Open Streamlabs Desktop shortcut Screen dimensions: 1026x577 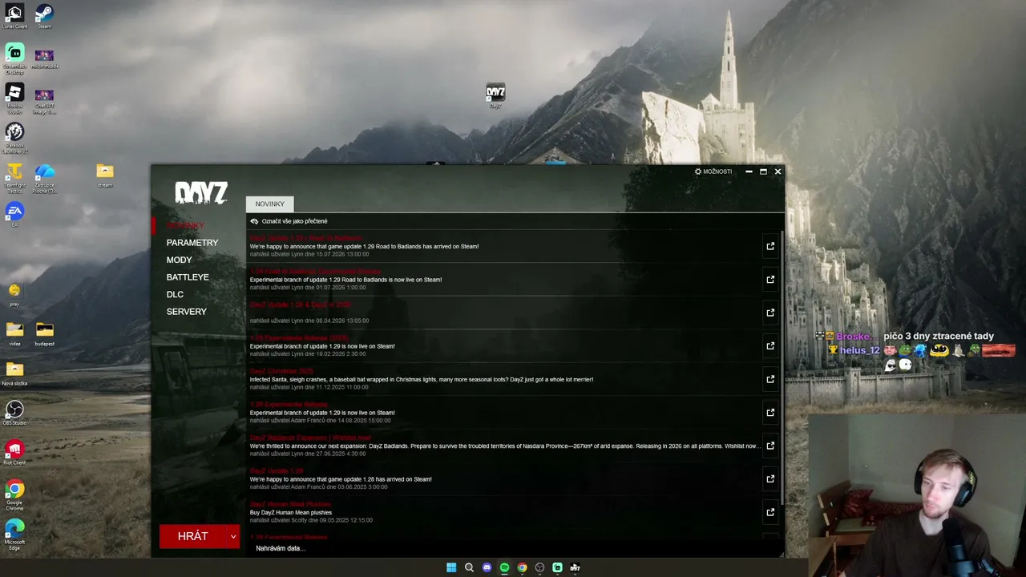pos(14,58)
